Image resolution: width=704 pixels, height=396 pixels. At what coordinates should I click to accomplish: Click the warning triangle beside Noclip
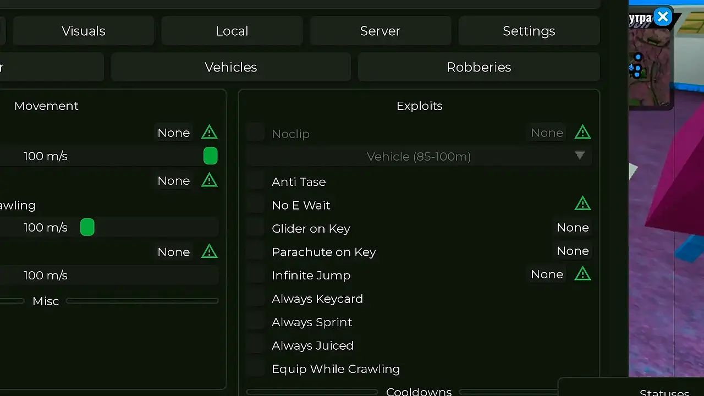coord(582,133)
